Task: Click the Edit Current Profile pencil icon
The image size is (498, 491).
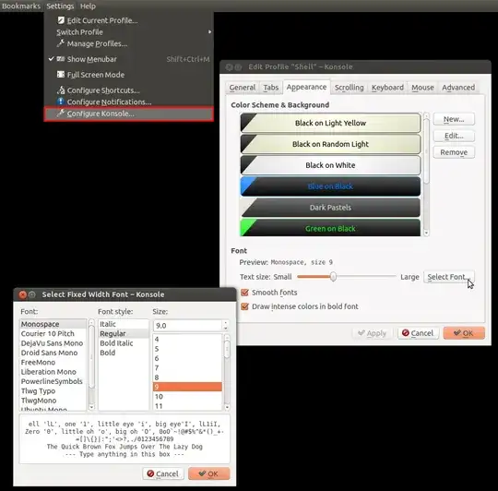Action: coord(61,20)
